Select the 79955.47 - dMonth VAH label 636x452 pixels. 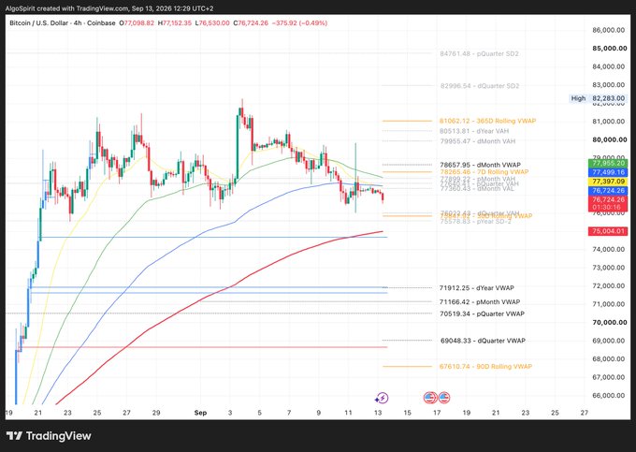pyautogui.click(x=478, y=141)
